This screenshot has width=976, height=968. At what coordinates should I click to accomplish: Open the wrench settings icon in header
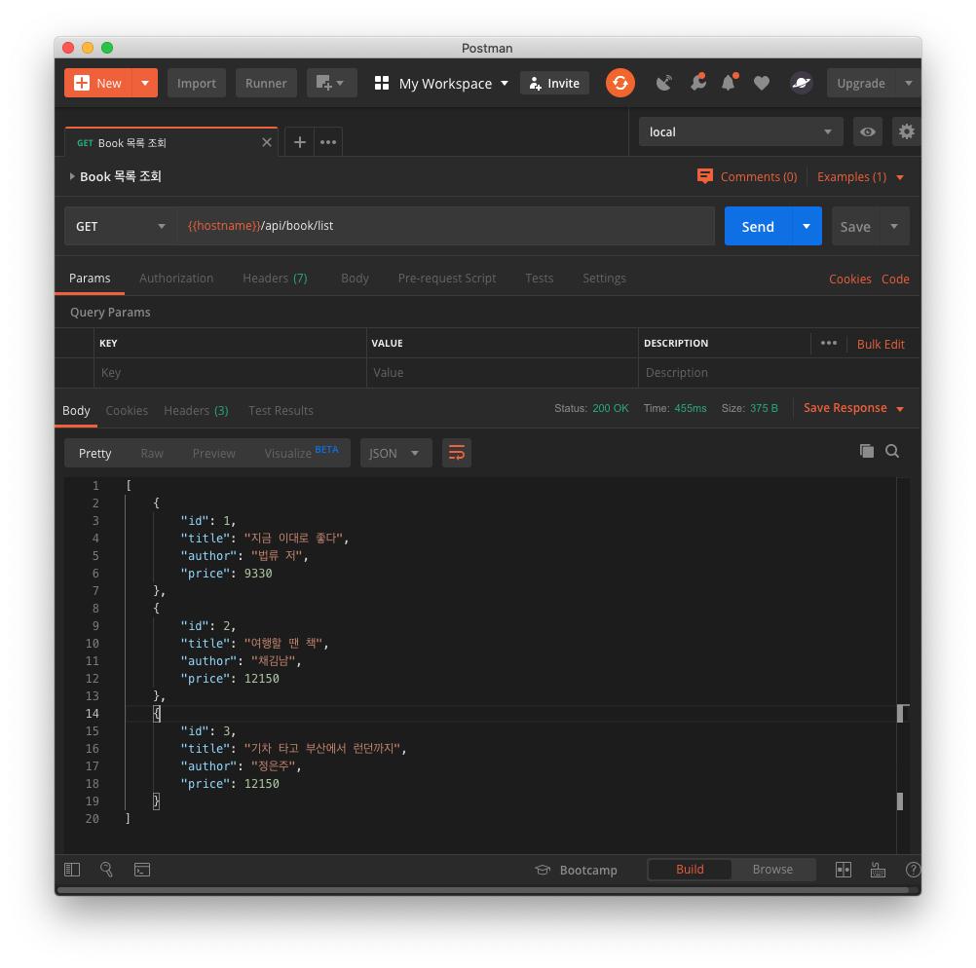click(x=697, y=83)
